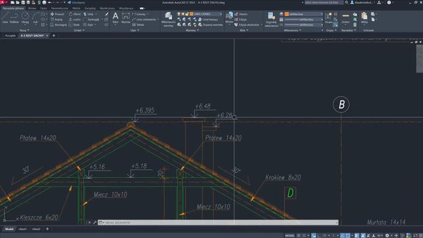This screenshot has width=423, height=238.
Task: Open the Parametryczne ribbon tab
Action: (x=59, y=9)
